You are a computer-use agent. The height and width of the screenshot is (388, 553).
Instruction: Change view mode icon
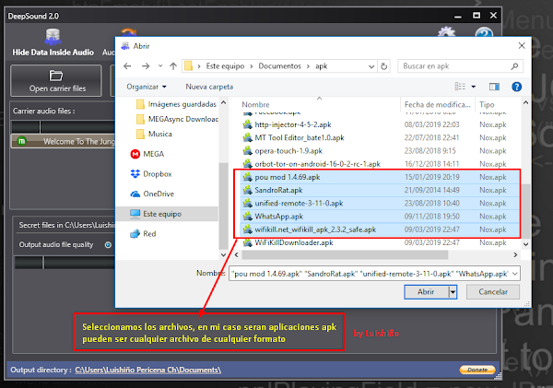click(460, 87)
